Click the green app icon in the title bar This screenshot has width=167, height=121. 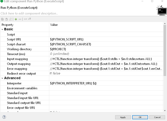[2, 1]
